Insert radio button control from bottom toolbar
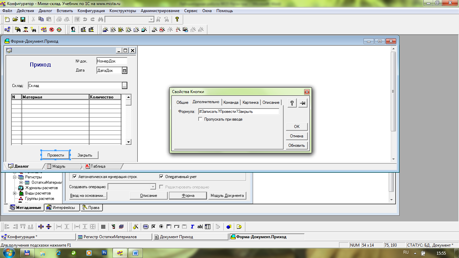459x258 pixels. 161,227
